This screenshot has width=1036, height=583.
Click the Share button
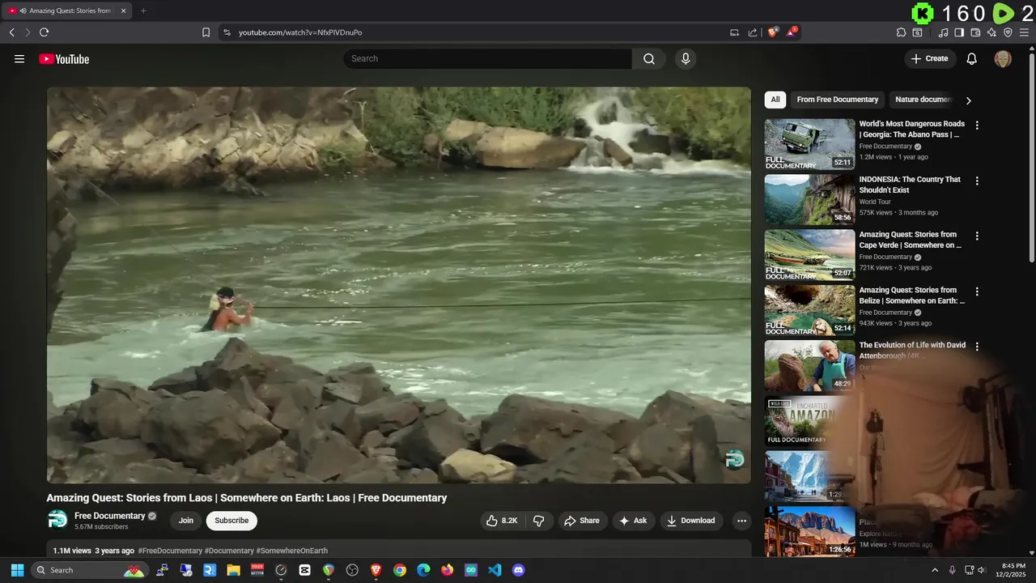point(582,521)
